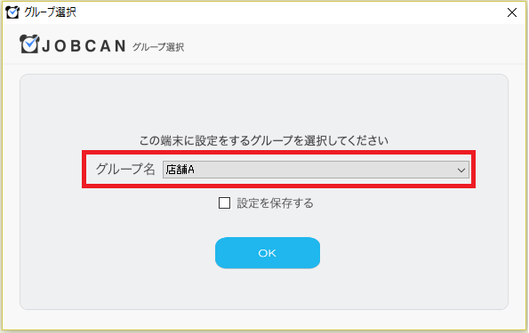This screenshot has height=333, width=529.
Task: Click the JOBCAN wordmark text
Action: pyautogui.click(x=84, y=46)
